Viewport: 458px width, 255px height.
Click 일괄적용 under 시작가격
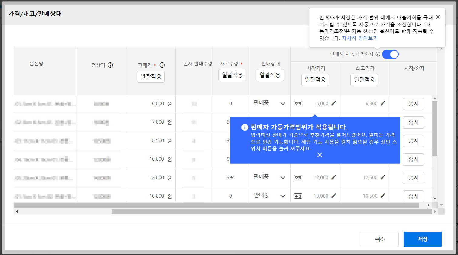pos(315,80)
